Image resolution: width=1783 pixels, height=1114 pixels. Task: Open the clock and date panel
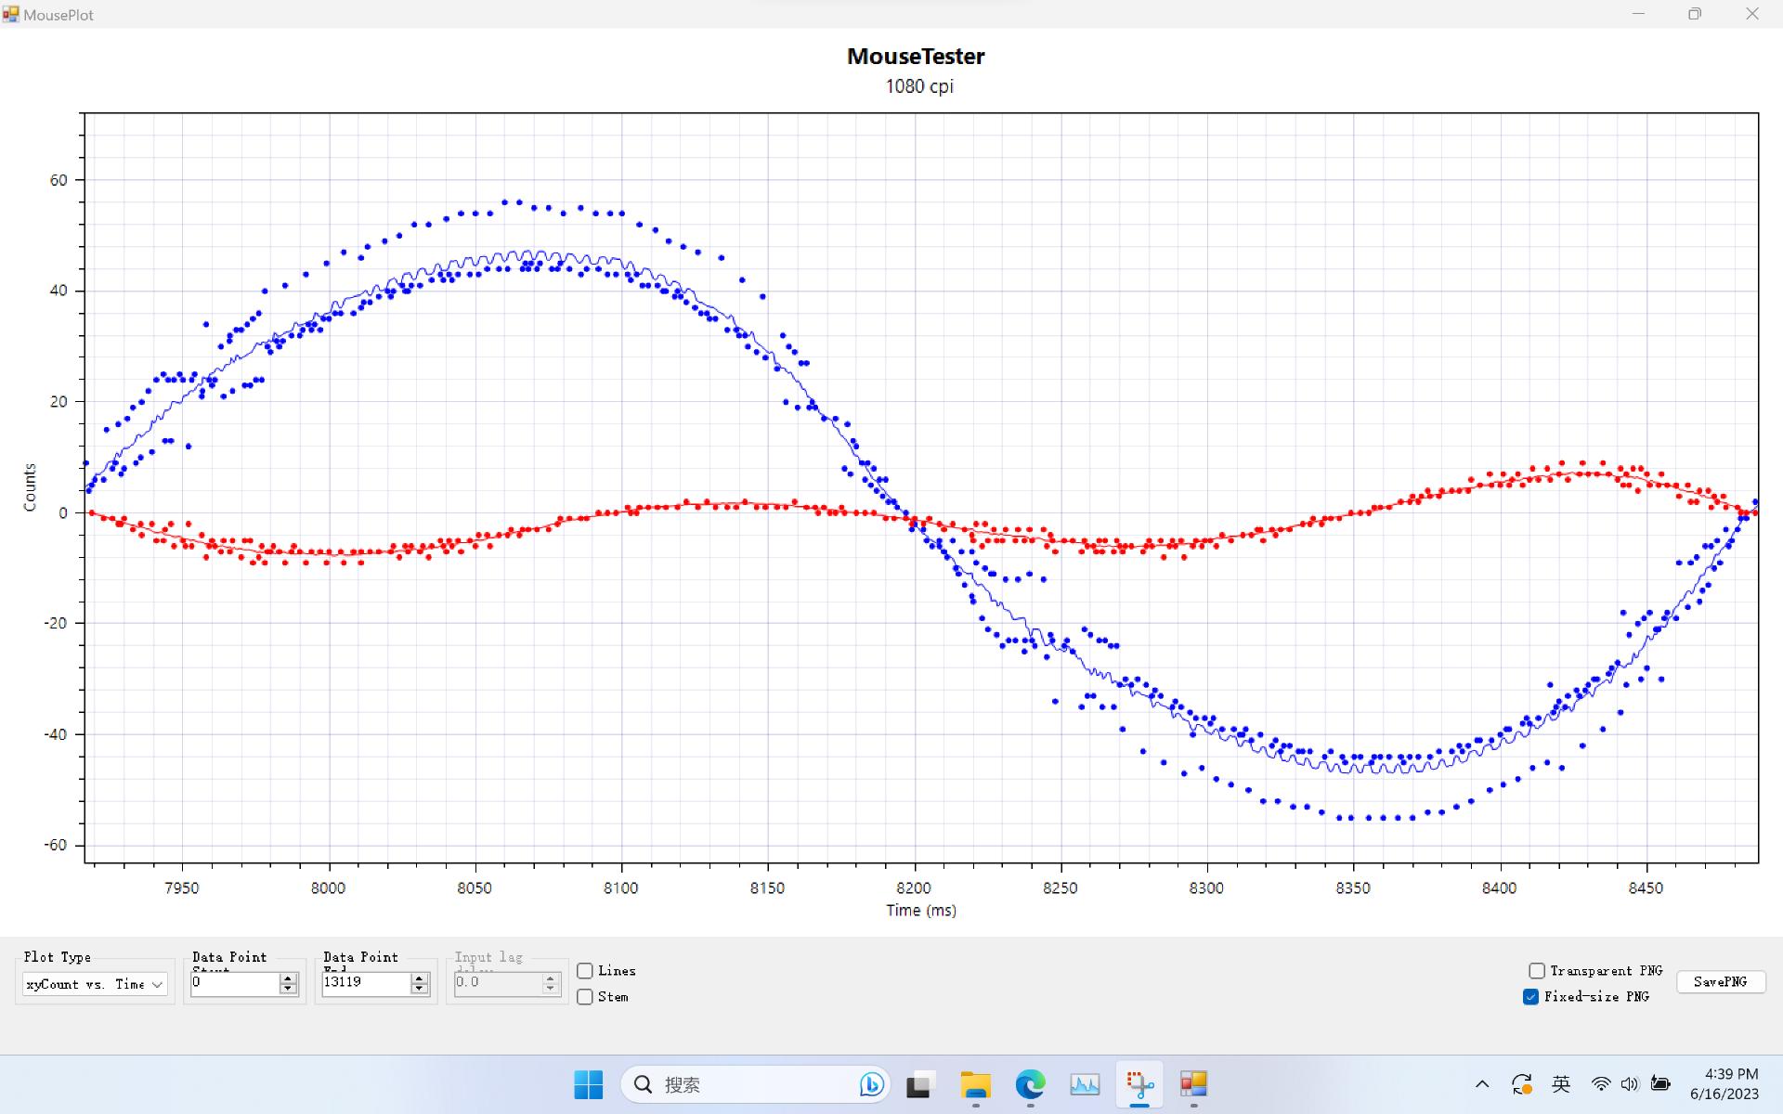click(x=1724, y=1084)
